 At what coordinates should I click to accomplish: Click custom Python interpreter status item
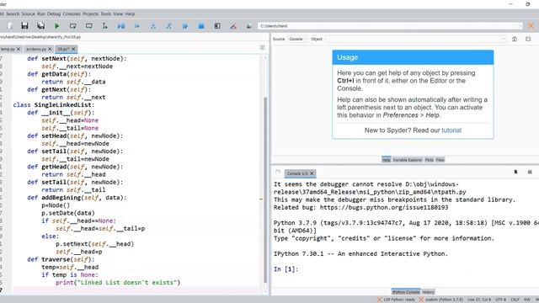tap(440, 300)
